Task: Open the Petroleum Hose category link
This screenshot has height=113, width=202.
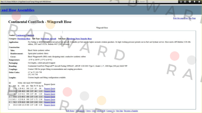Action: point(24,39)
